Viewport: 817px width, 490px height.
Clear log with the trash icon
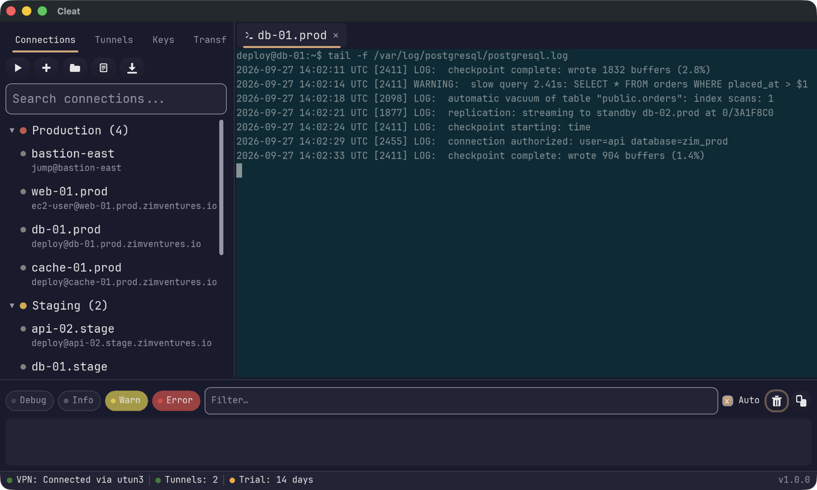pyautogui.click(x=777, y=401)
